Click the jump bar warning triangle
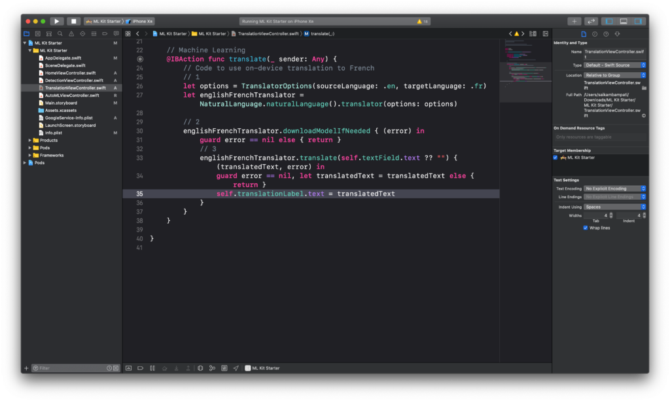The image size is (670, 401). pos(517,34)
